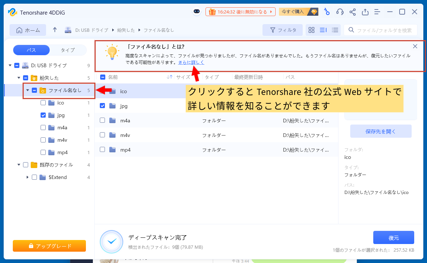Toggle D: USB ドライブ tree checkbox
This screenshot has width=427, height=263.
pyautogui.click(x=16, y=65)
